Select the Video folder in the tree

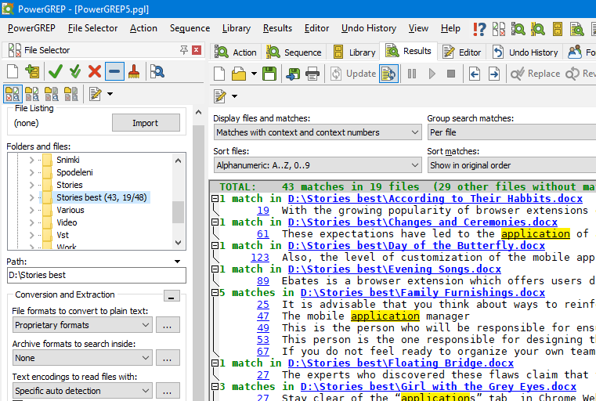67,222
